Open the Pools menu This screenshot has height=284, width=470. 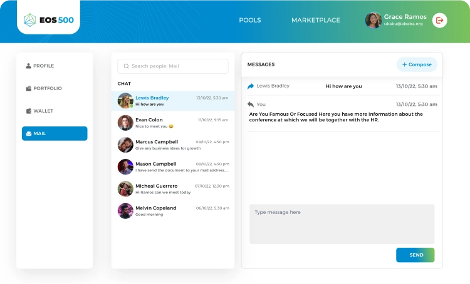(x=249, y=20)
